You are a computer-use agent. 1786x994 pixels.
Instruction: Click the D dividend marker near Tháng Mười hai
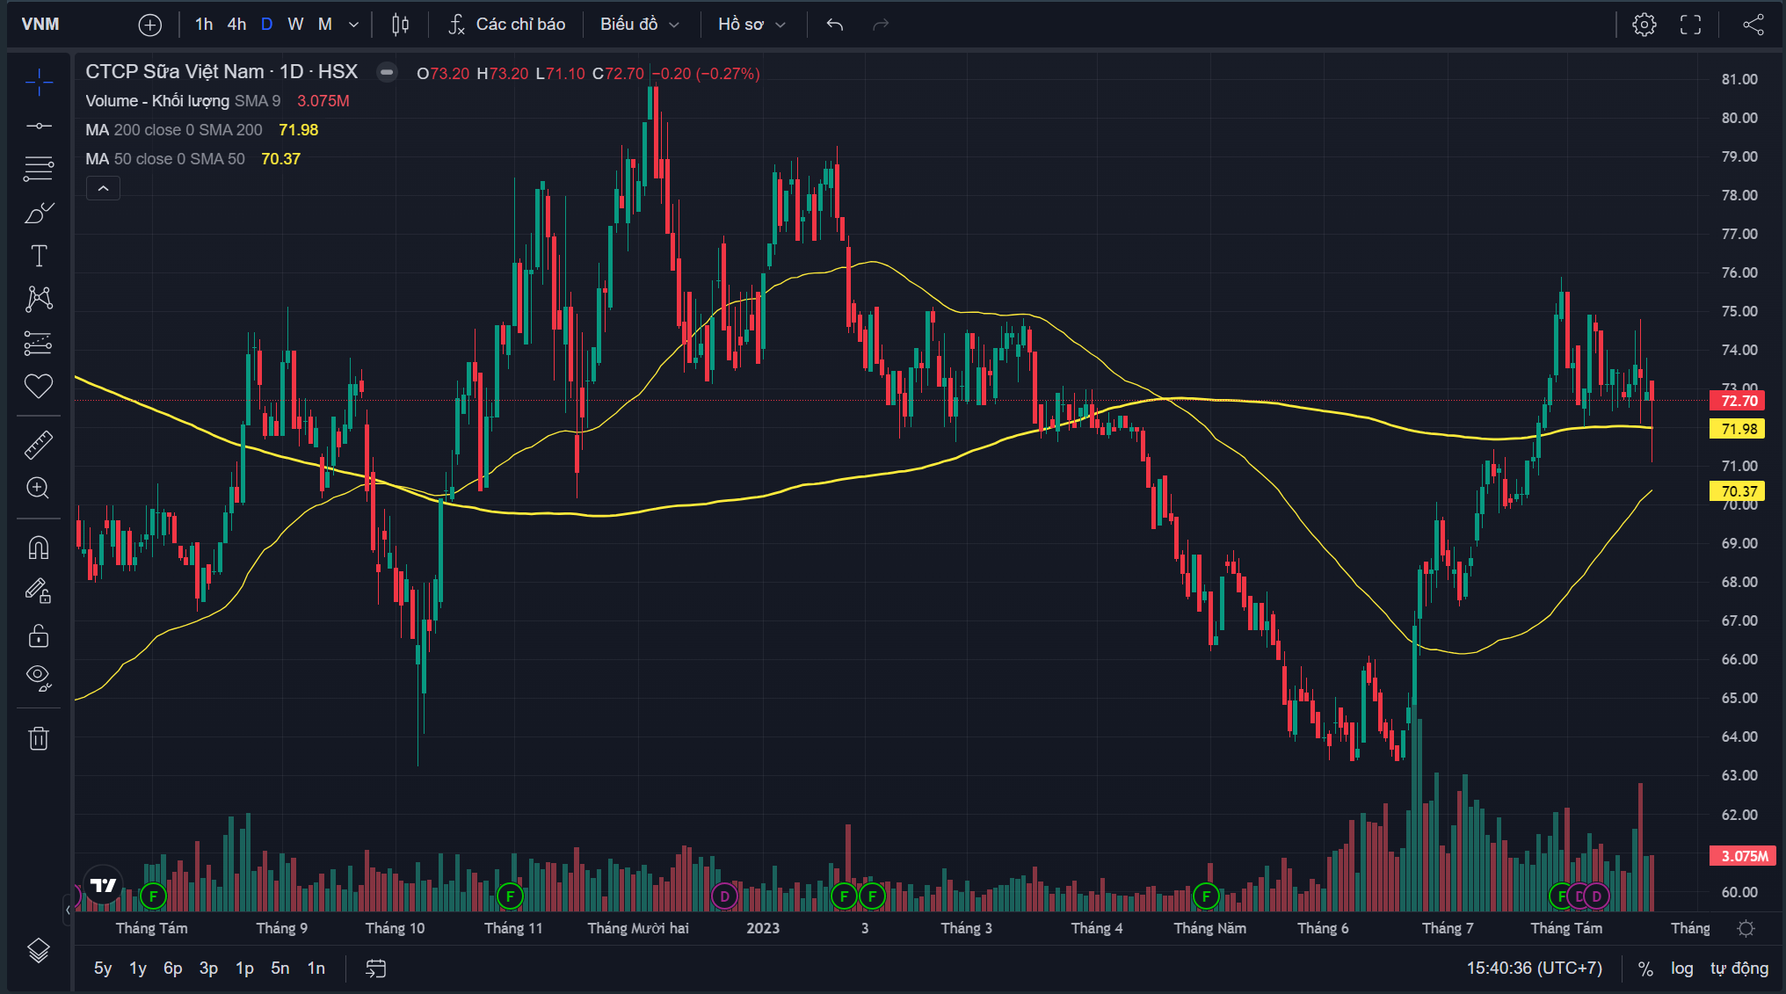724,896
